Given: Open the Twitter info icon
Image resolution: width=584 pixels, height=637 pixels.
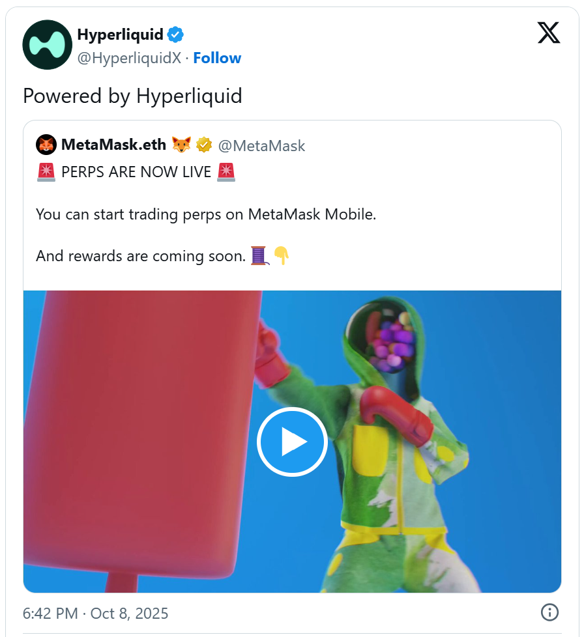Looking at the screenshot, I should click(549, 612).
